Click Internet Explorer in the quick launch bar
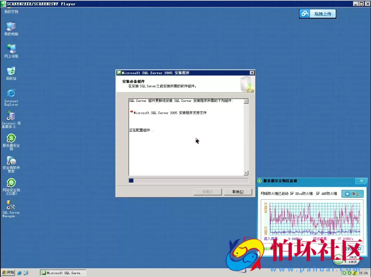Image resolution: width=371 pixels, height=277 pixels. pyautogui.click(x=20, y=273)
